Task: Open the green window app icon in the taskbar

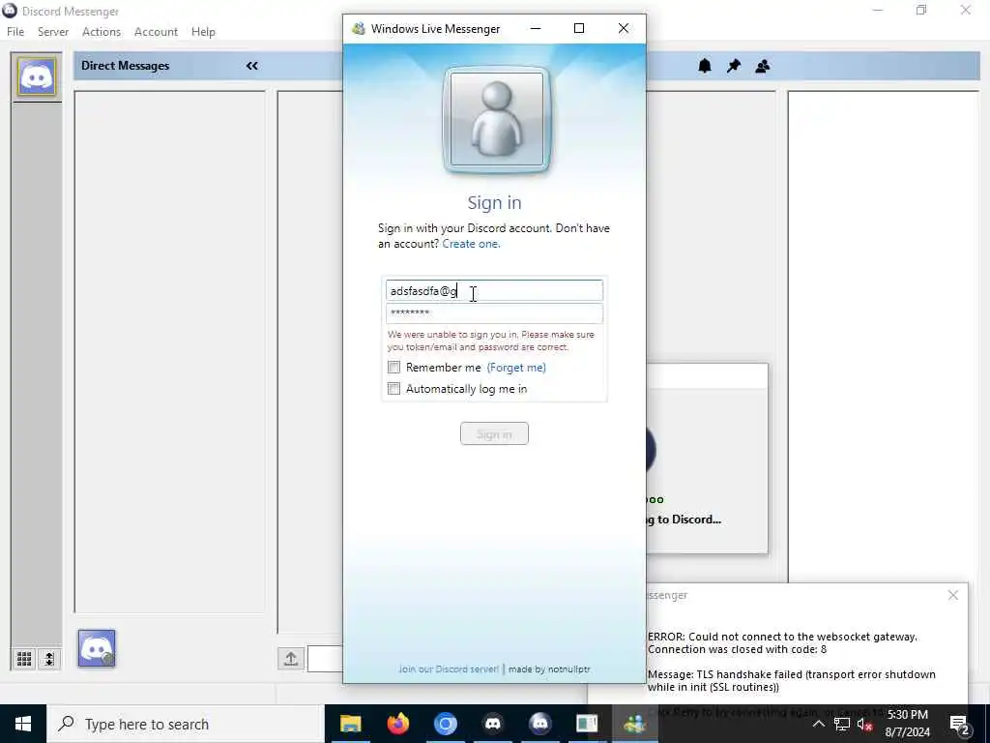Action: tap(587, 724)
